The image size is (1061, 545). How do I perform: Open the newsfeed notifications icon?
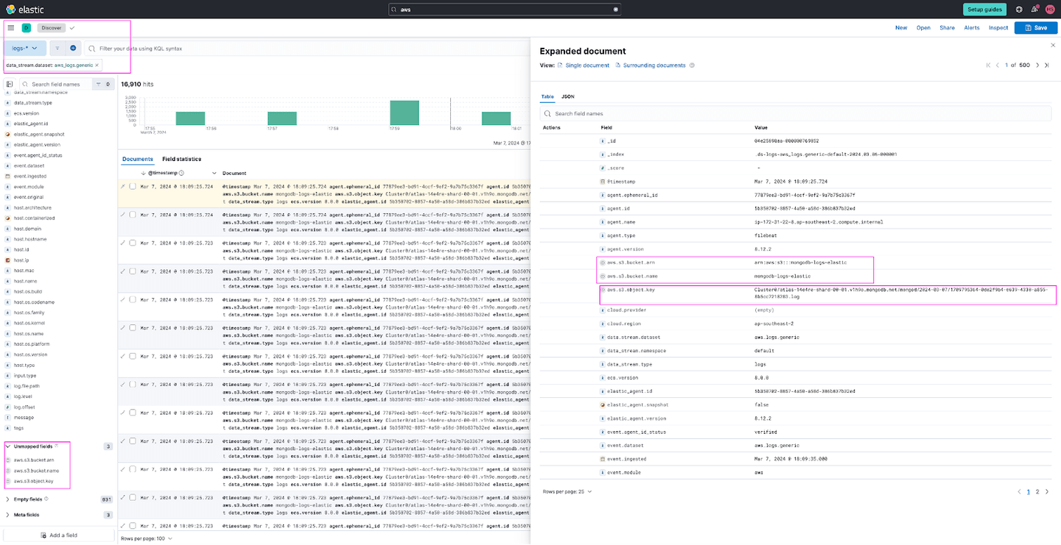point(1034,10)
